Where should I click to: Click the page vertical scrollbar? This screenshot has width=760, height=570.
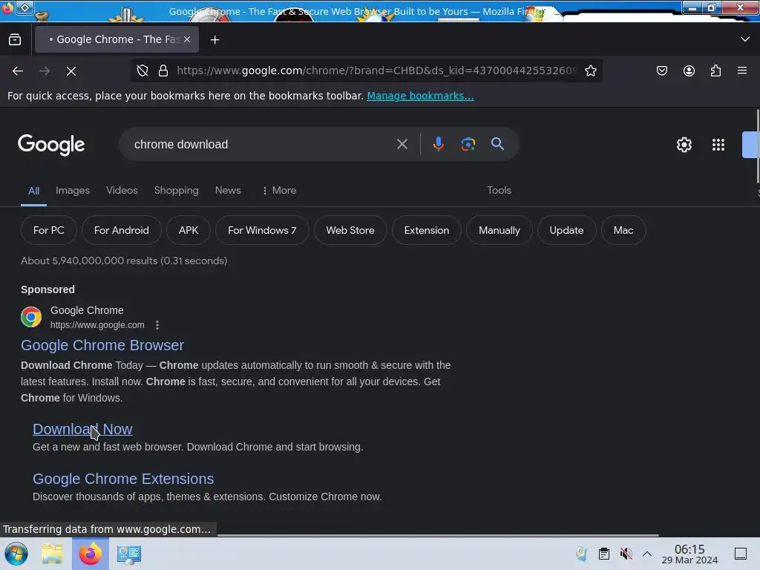pos(758,146)
